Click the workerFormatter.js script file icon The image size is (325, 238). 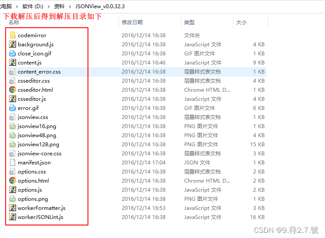click(x=13, y=208)
